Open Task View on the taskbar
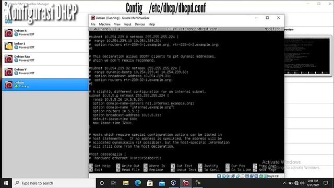334x188 pixels. 113,183
